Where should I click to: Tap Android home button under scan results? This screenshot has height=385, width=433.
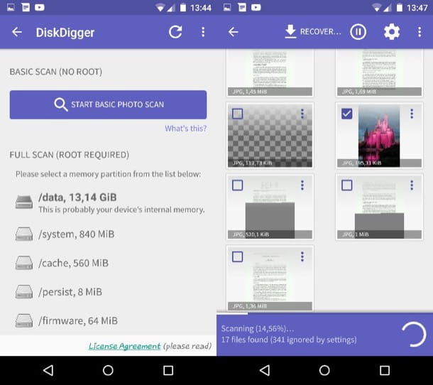click(324, 370)
